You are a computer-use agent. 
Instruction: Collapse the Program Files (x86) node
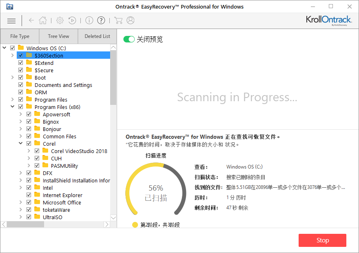pyautogui.click(x=13, y=107)
